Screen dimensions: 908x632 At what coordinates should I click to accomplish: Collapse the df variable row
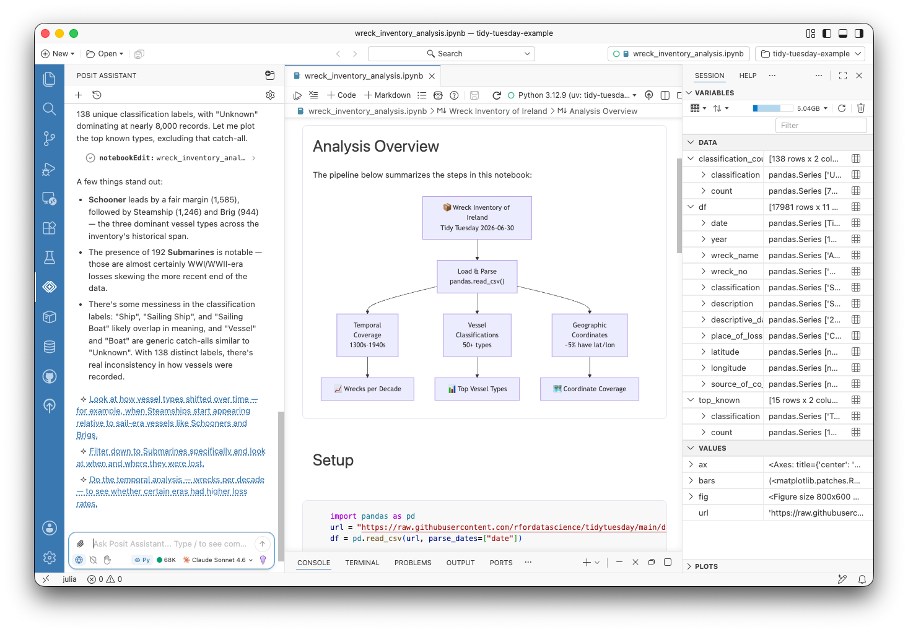pos(691,207)
